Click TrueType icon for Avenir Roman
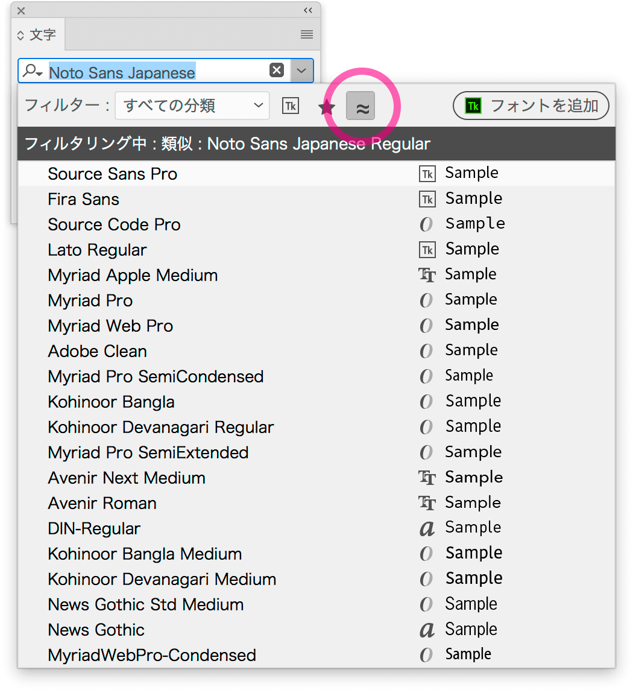 pos(427,503)
